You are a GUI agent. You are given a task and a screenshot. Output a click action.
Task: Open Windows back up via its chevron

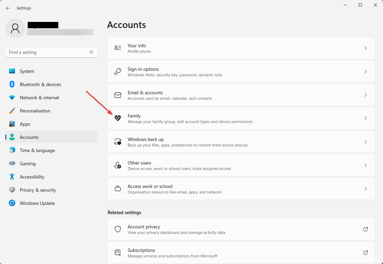click(x=366, y=142)
